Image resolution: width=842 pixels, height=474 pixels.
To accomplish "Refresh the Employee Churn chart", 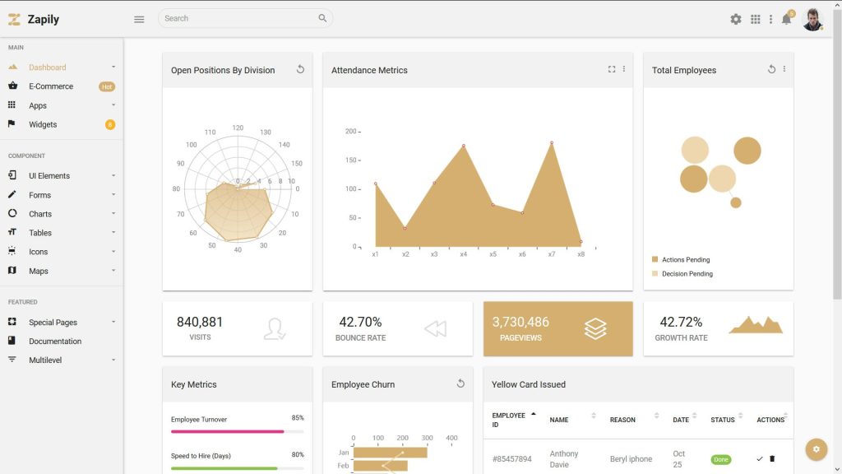I will tap(461, 383).
